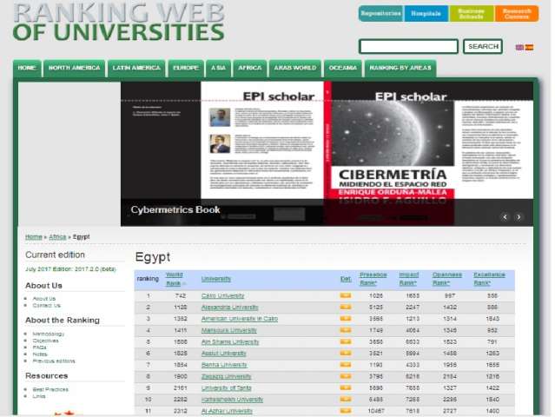Switch language with the Spanish flag icon
The image size is (555, 417).
[530, 47]
